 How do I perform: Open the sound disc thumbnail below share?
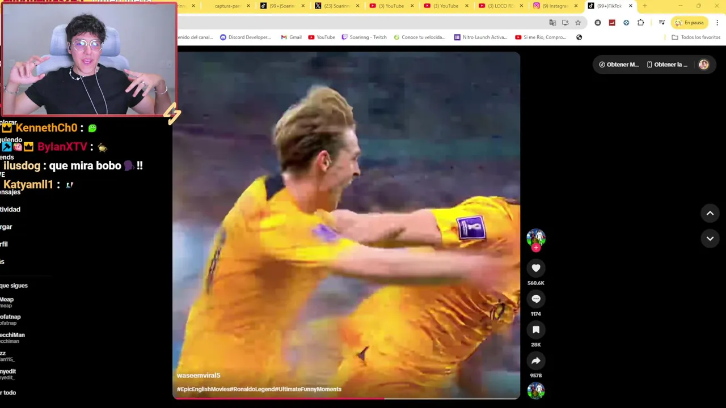(536, 391)
